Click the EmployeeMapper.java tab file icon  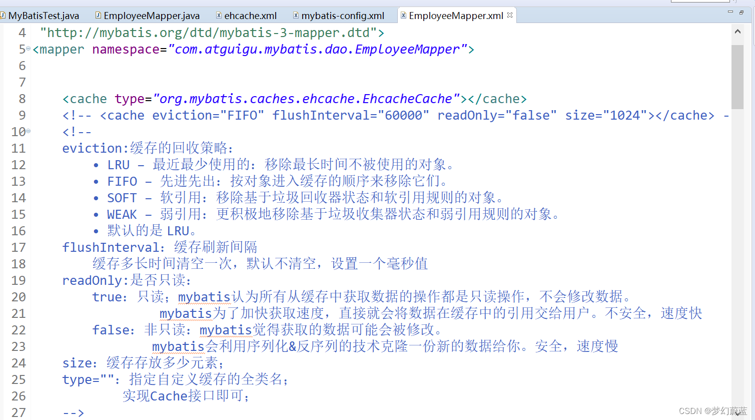pos(99,15)
